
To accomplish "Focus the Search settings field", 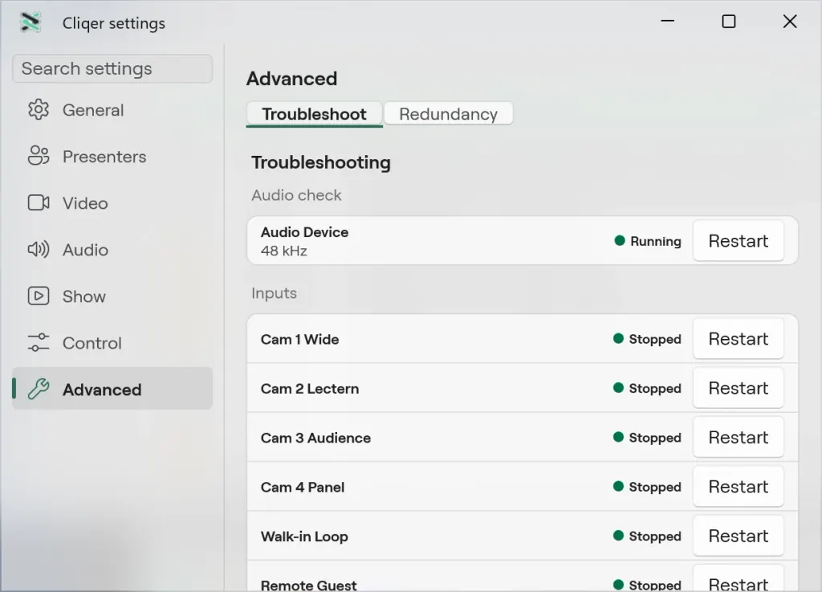I will [112, 69].
